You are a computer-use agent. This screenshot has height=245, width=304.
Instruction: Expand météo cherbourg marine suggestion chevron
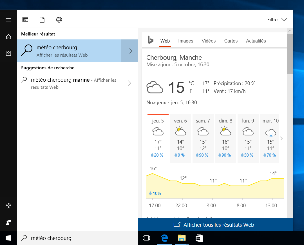click(x=129, y=83)
